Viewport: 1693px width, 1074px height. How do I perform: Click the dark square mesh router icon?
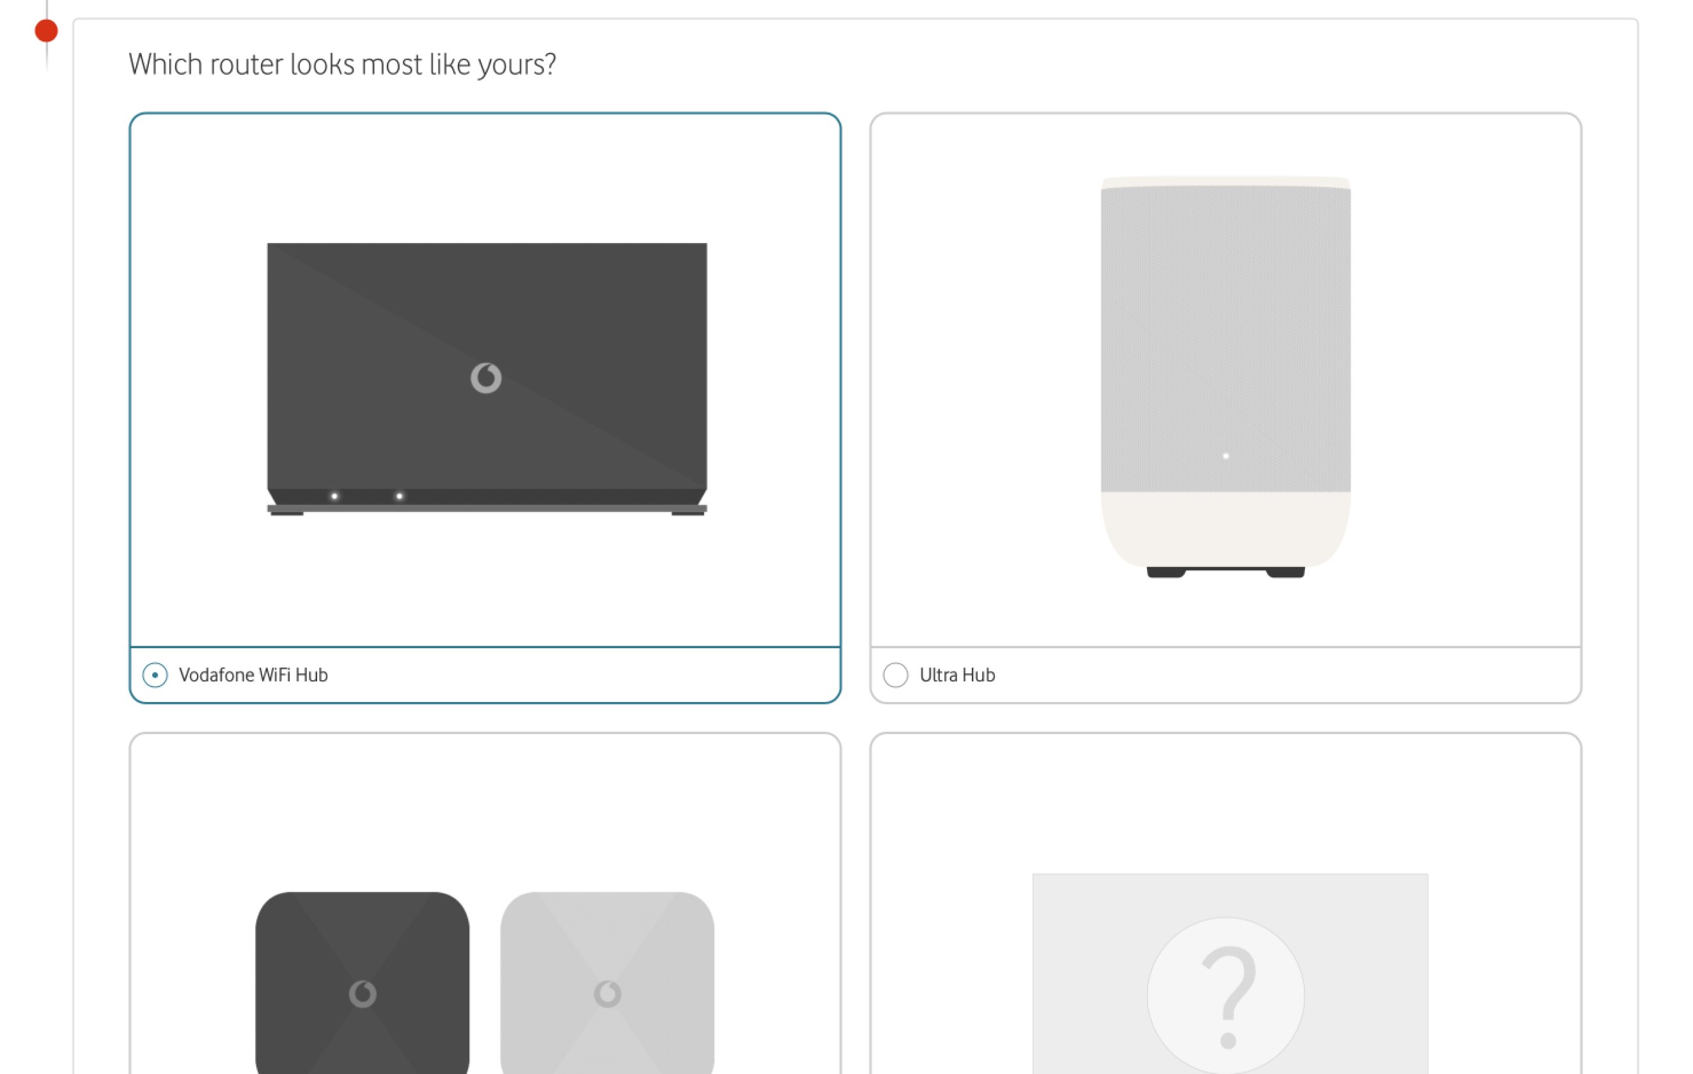pos(362,983)
